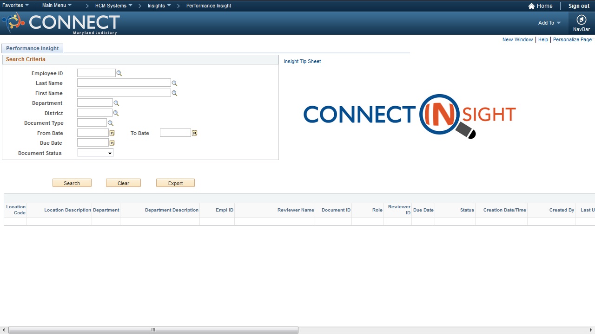Click Location Description column header

(x=67, y=210)
